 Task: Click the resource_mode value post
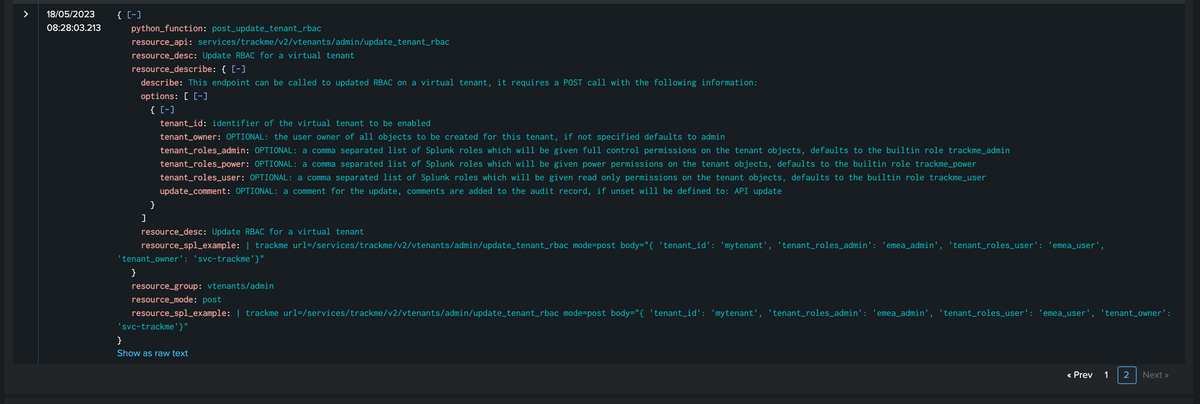(x=212, y=300)
